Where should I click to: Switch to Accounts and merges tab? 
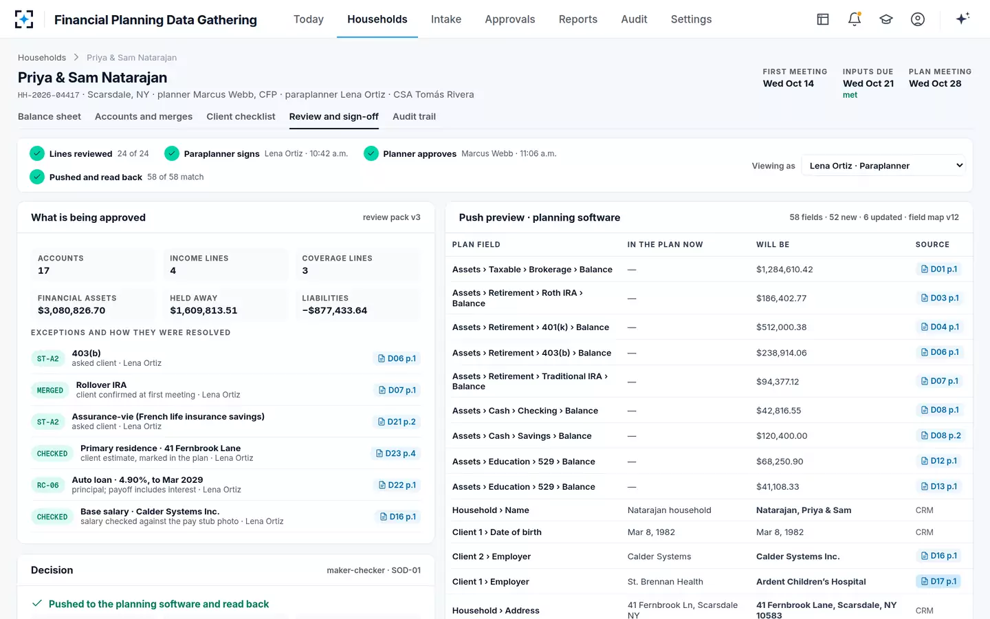[144, 116]
